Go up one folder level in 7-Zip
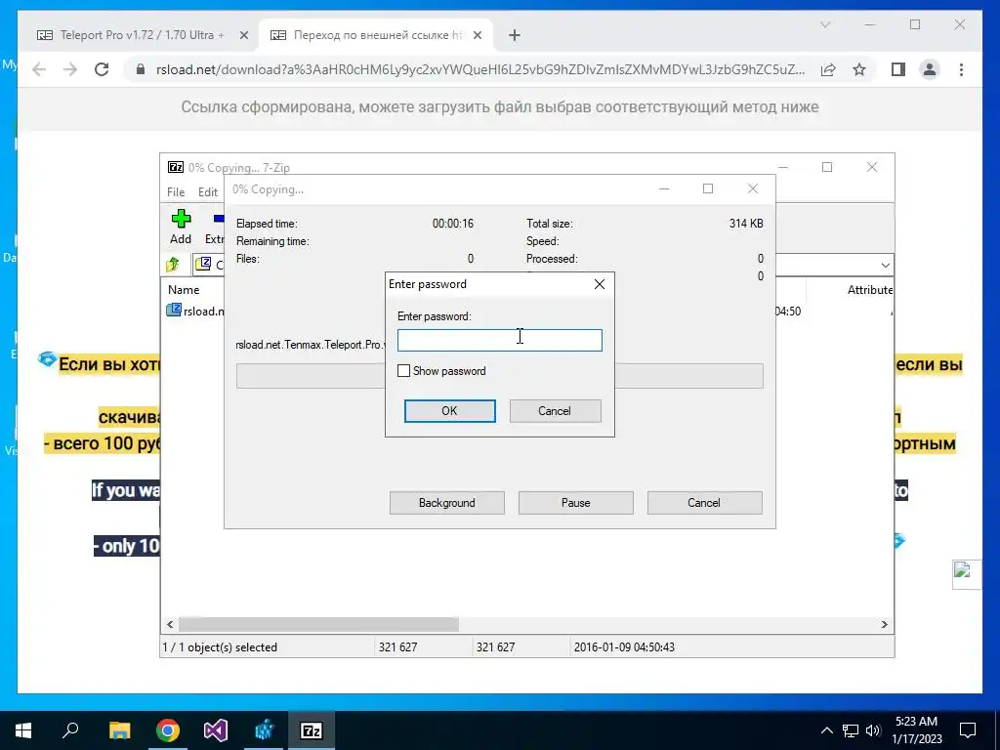The height and width of the screenshot is (750, 1000). coord(173,264)
